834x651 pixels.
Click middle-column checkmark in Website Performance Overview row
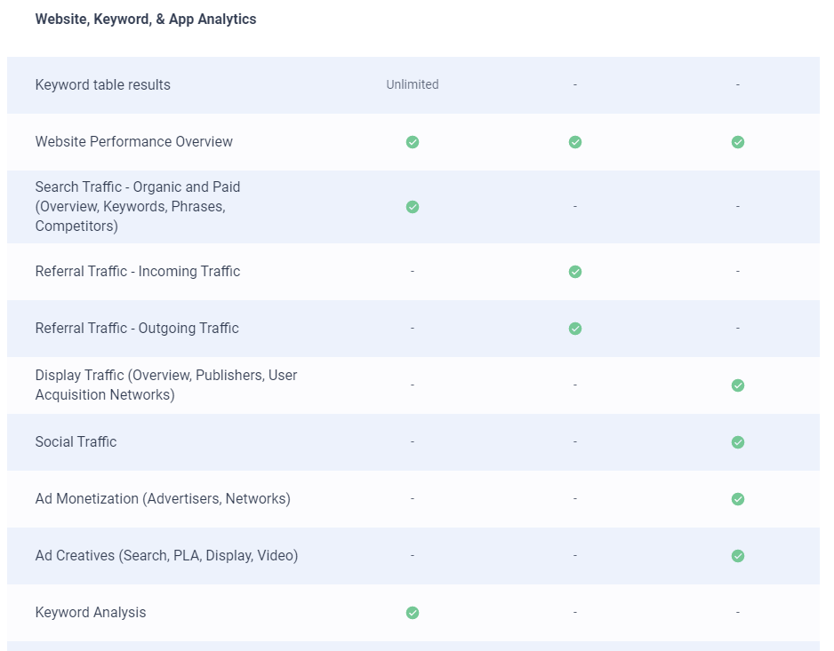[575, 142]
